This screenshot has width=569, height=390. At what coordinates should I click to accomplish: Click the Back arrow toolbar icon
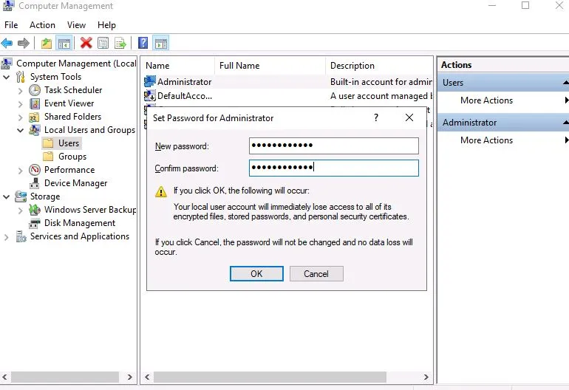(x=7, y=43)
